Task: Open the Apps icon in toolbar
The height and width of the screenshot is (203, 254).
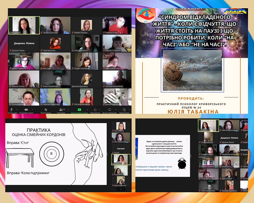Action: point(95,110)
